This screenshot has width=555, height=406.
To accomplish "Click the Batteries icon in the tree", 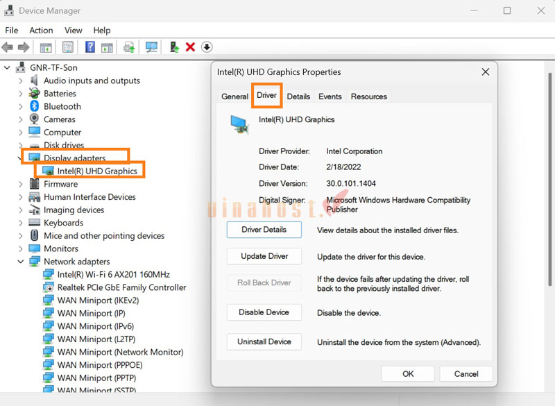I will coord(34,93).
